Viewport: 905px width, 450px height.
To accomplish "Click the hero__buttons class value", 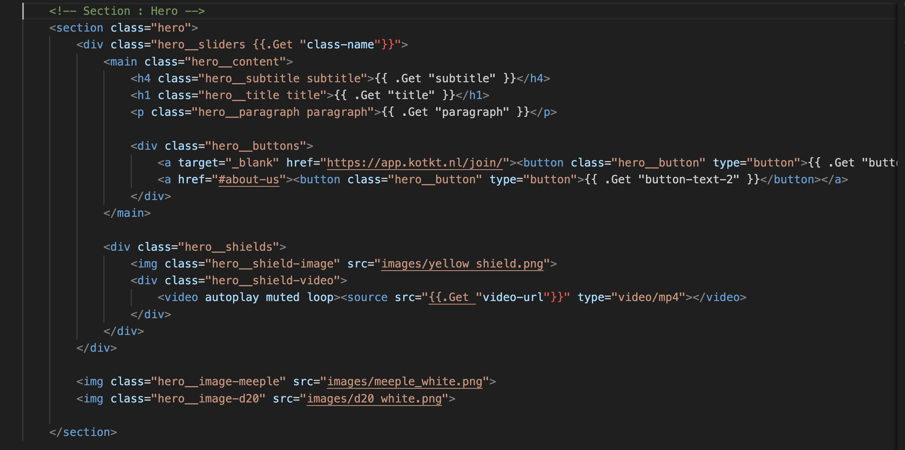I will pos(255,146).
